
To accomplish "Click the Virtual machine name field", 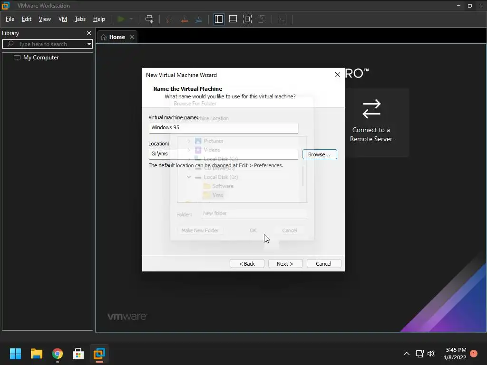I will click(x=224, y=128).
